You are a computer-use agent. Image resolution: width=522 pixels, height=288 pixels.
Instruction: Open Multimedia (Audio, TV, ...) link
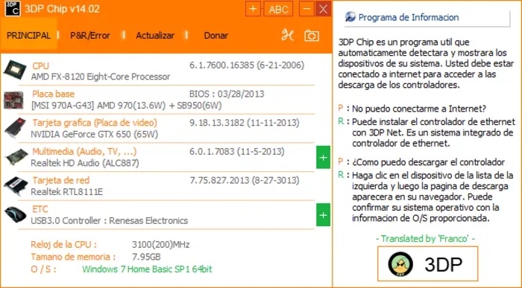pyautogui.click(x=84, y=152)
